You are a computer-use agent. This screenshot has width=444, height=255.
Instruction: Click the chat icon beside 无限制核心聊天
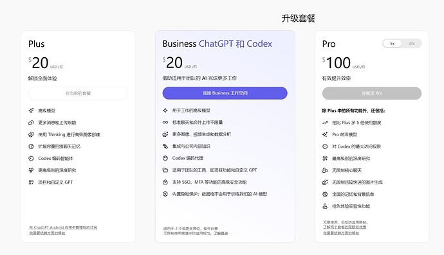(x=325, y=170)
